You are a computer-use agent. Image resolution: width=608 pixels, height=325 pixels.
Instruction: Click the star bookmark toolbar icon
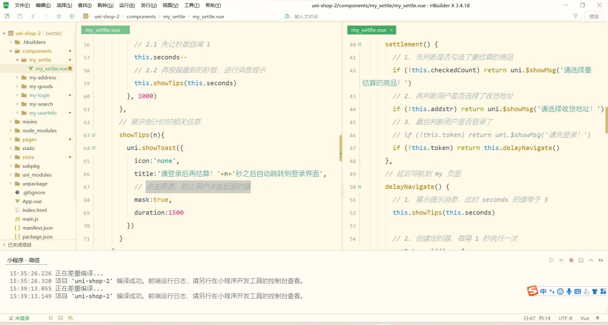(59, 16)
